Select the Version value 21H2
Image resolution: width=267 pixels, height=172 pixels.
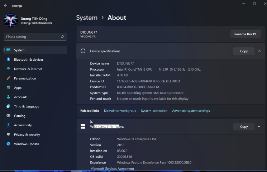pyautogui.click(x=120, y=145)
